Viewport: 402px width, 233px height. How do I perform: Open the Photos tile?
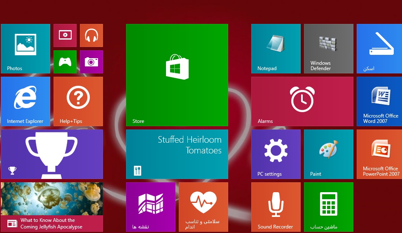click(x=26, y=49)
